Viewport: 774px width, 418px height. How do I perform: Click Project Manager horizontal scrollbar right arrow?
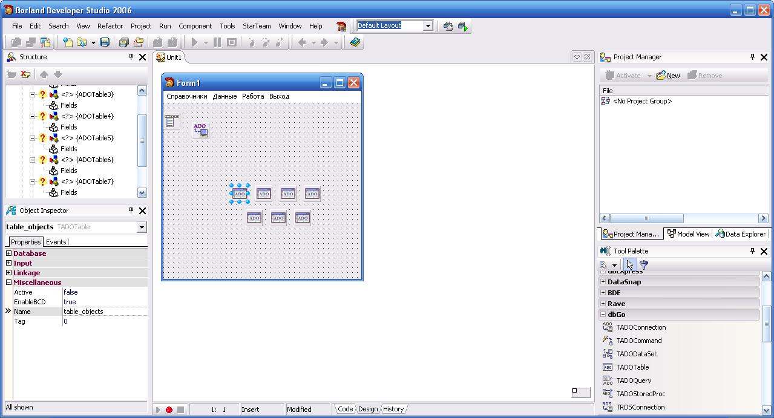pyautogui.click(x=763, y=218)
